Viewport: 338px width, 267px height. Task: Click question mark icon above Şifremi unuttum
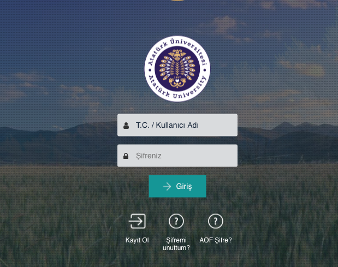pyautogui.click(x=176, y=221)
